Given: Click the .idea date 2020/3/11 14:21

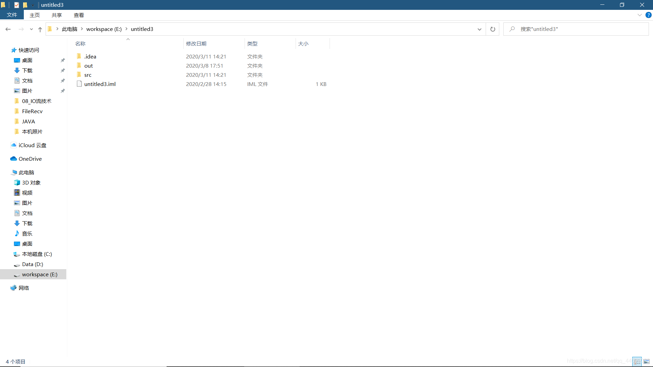Looking at the screenshot, I should 206,56.
